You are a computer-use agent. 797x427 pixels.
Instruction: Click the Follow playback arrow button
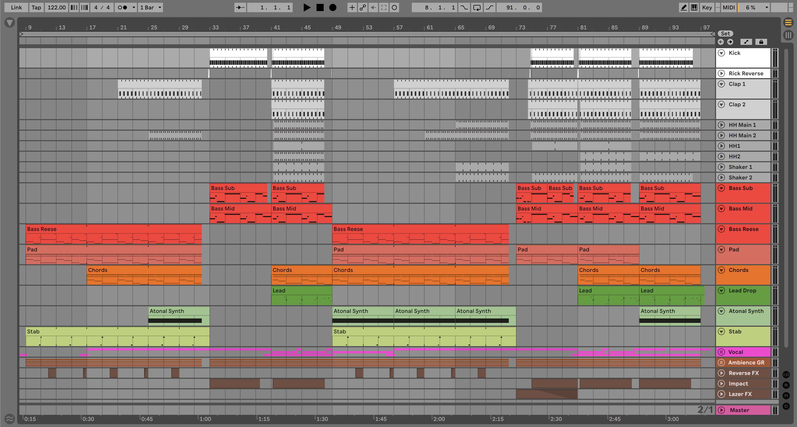pyautogui.click(x=240, y=7)
